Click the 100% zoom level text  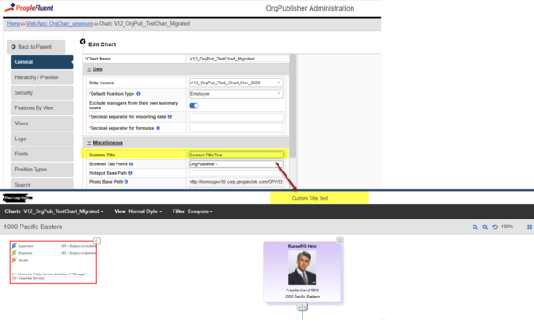[506, 227]
